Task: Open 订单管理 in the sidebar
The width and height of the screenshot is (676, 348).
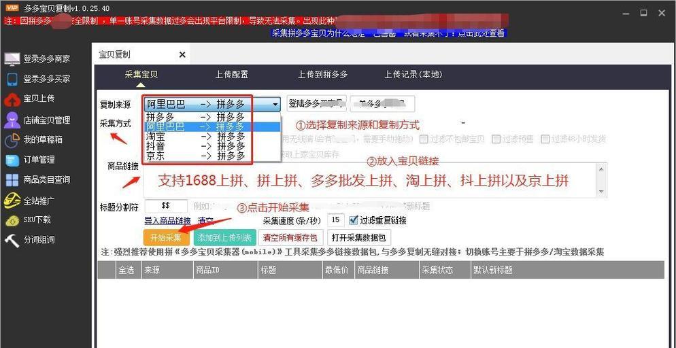Action: (x=30, y=160)
